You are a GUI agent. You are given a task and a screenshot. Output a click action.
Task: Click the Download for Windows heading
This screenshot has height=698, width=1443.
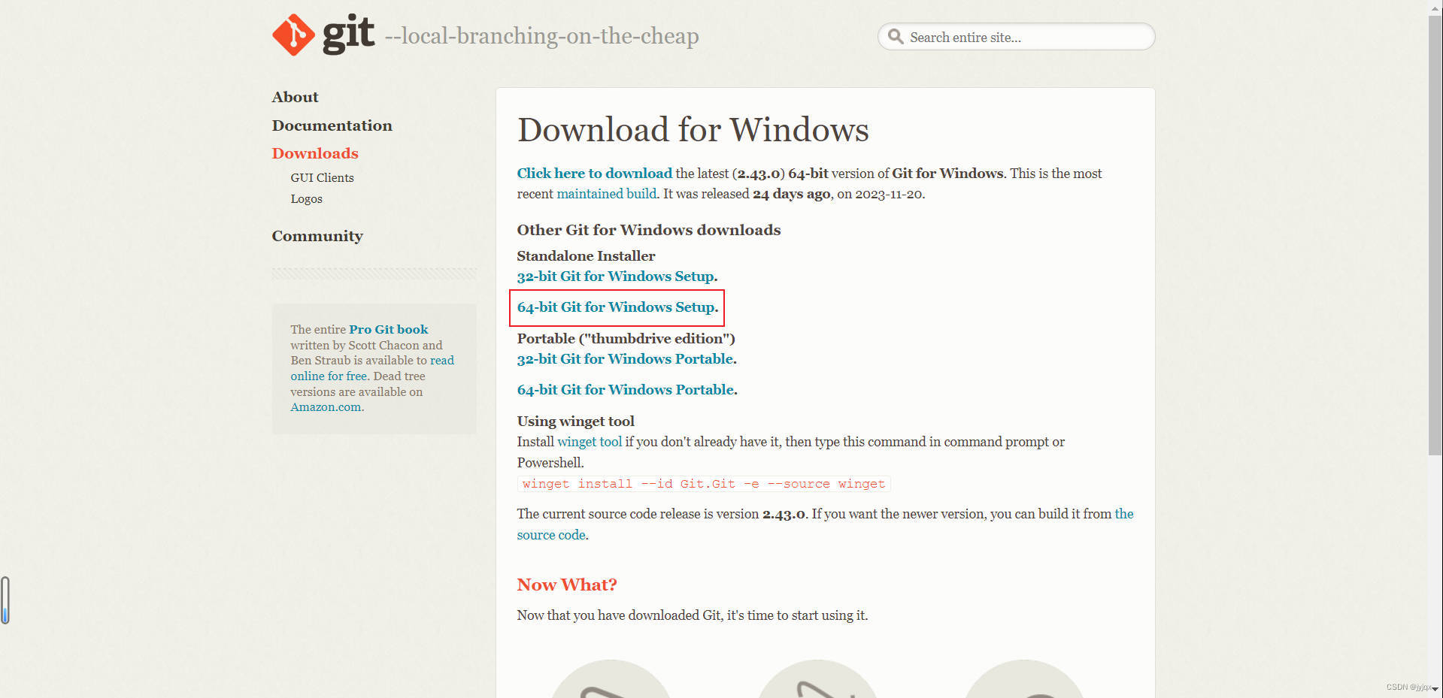693,129
